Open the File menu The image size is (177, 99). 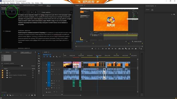[1, 3]
